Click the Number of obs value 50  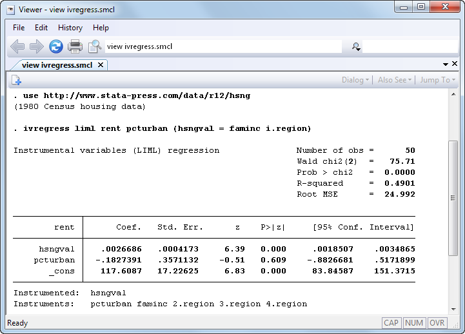coord(410,150)
